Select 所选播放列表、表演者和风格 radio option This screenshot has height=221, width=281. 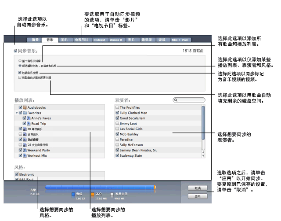coord(20,66)
